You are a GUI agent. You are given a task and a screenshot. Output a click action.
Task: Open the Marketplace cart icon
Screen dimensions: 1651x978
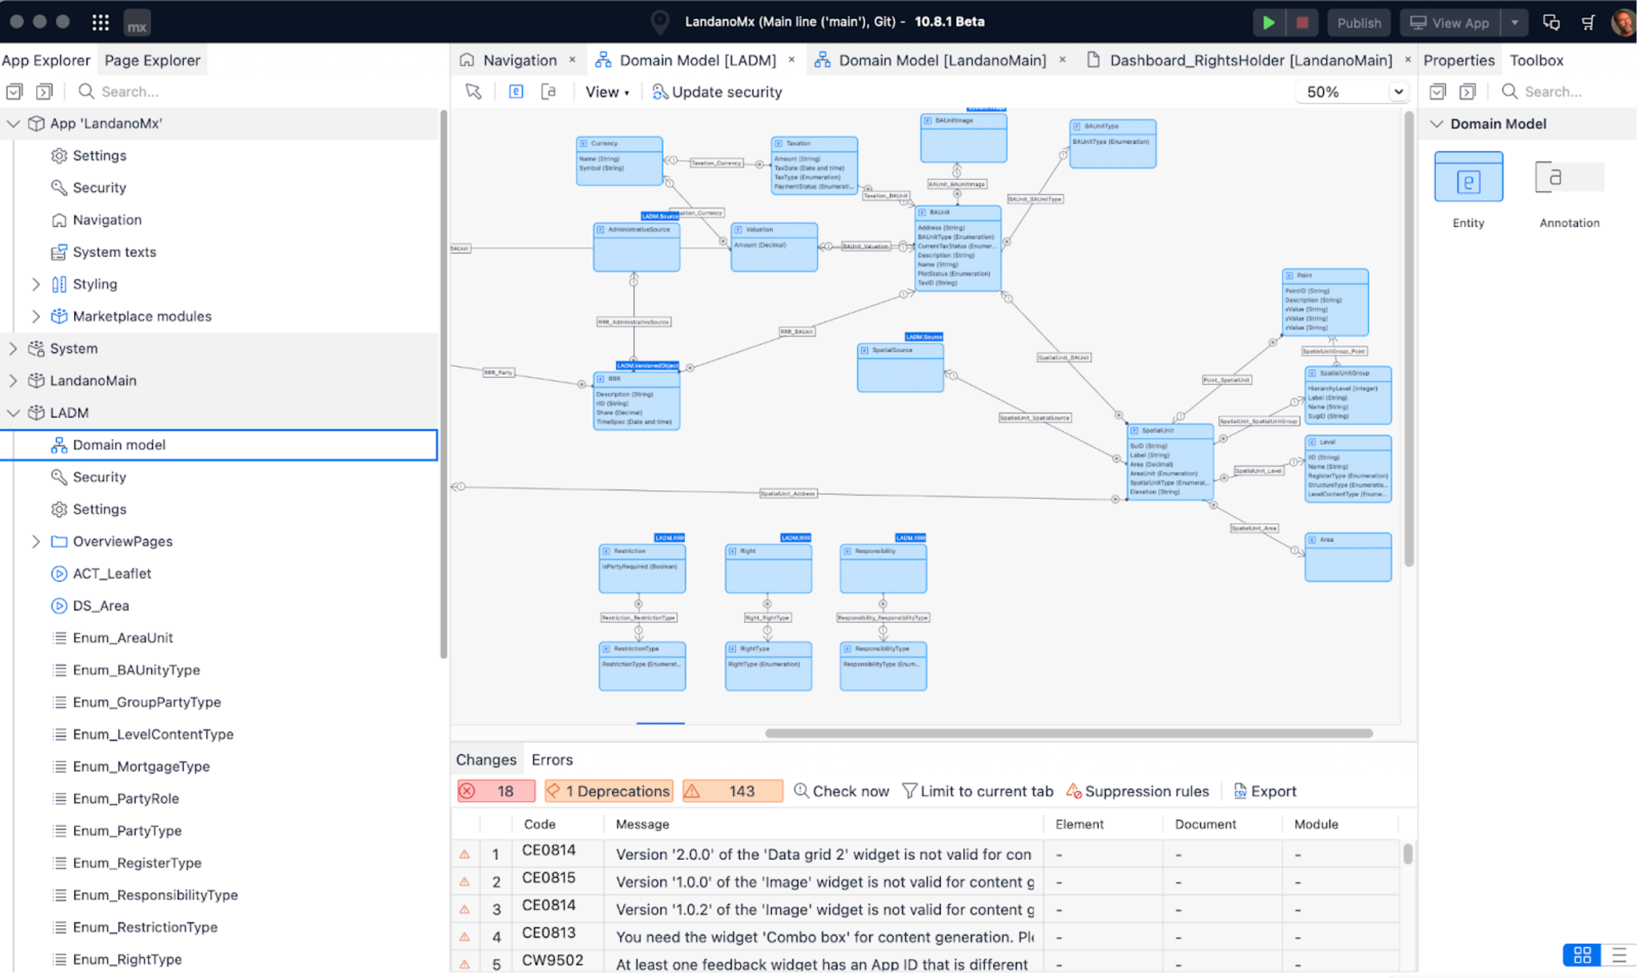coord(1589,22)
